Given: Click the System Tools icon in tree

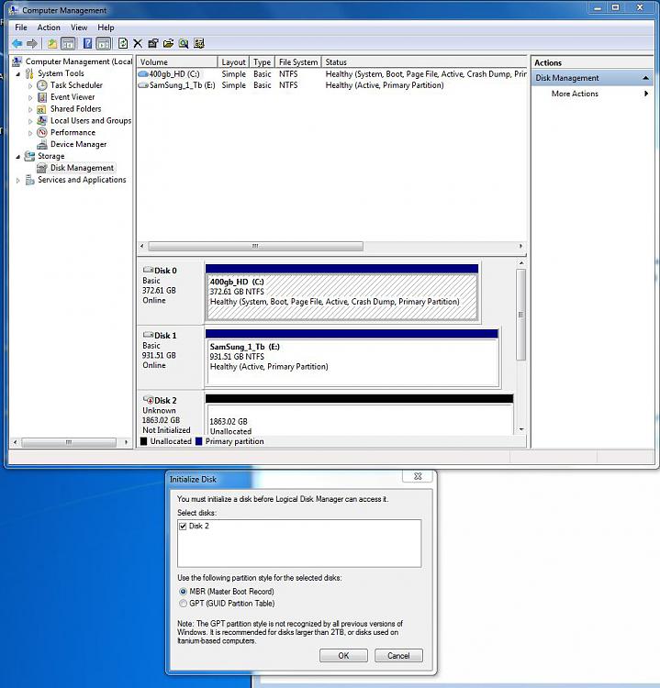Looking at the screenshot, I should (x=29, y=73).
